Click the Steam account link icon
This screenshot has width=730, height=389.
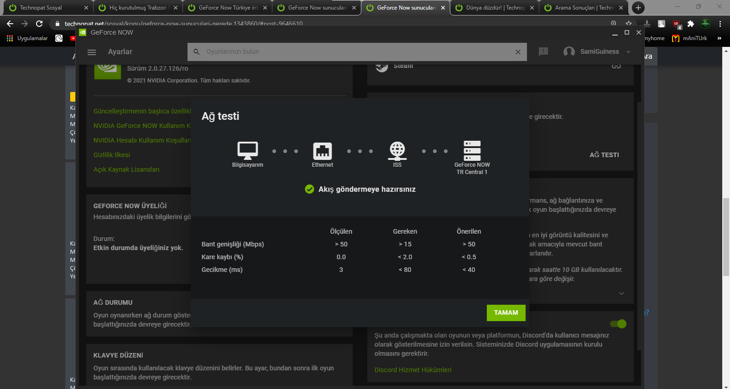point(616,67)
